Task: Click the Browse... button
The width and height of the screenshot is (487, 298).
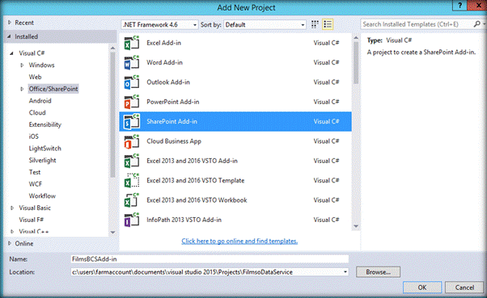Action: (x=378, y=272)
